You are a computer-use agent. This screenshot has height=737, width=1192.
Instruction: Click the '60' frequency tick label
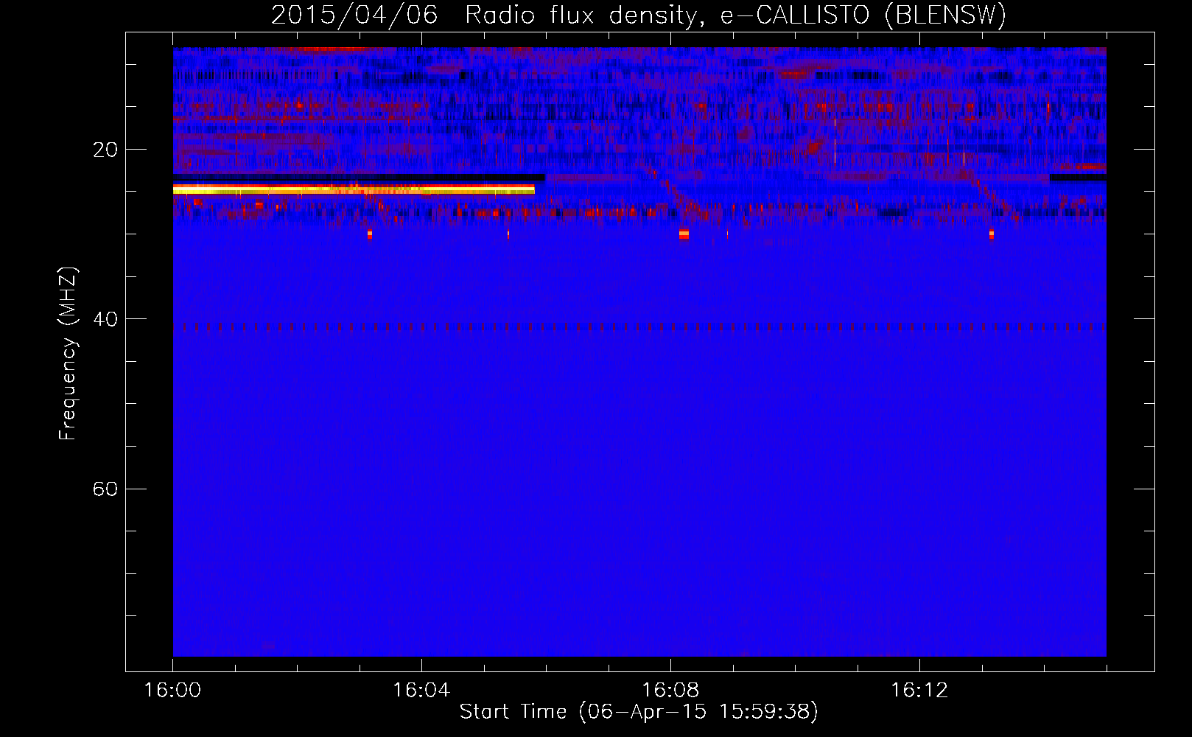[x=105, y=489]
